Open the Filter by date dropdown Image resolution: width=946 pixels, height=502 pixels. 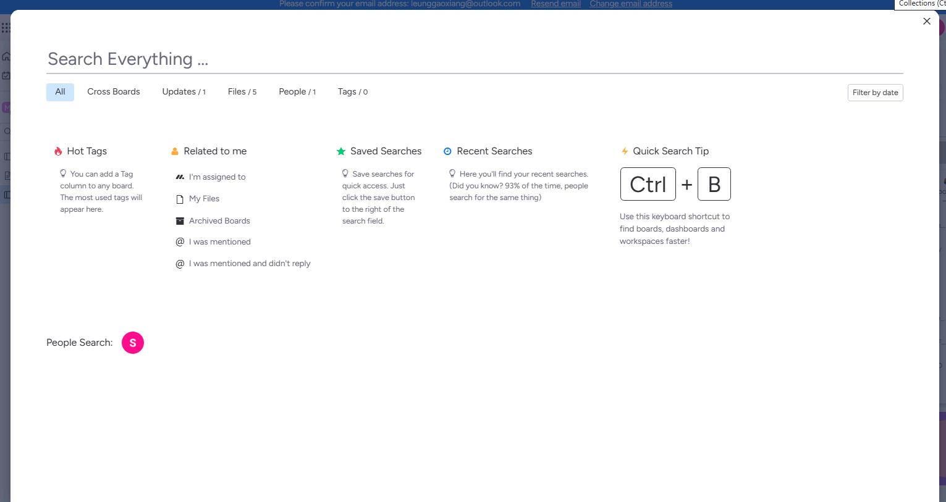click(x=875, y=93)
